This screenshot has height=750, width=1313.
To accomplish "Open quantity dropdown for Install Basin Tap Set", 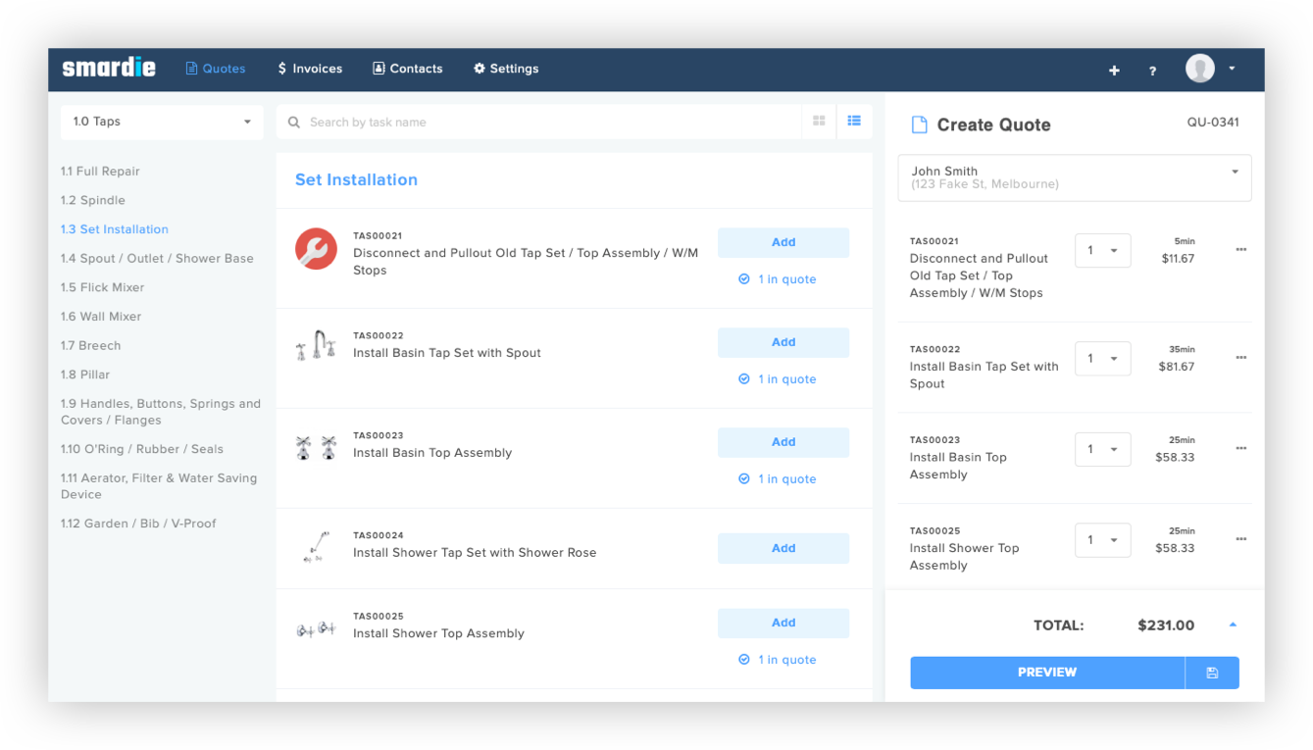I will pos(1102,359).
